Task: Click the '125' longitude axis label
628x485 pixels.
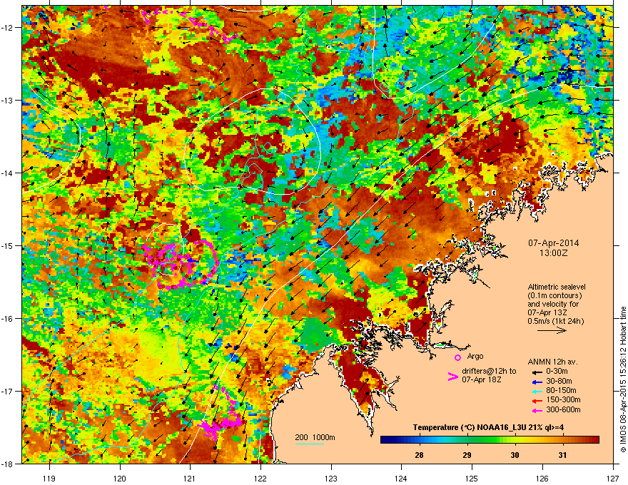Action: [472, 478]
